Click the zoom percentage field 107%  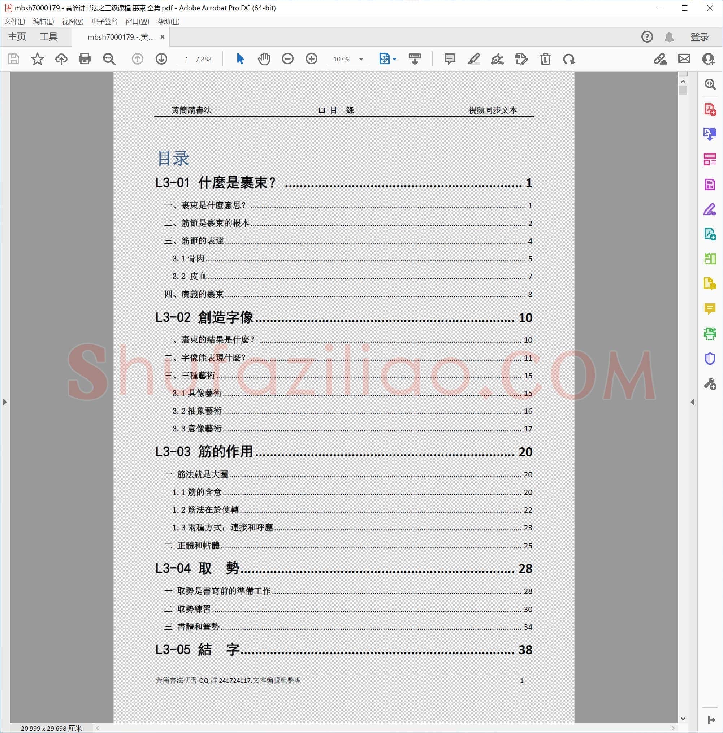tap(342, 59)
